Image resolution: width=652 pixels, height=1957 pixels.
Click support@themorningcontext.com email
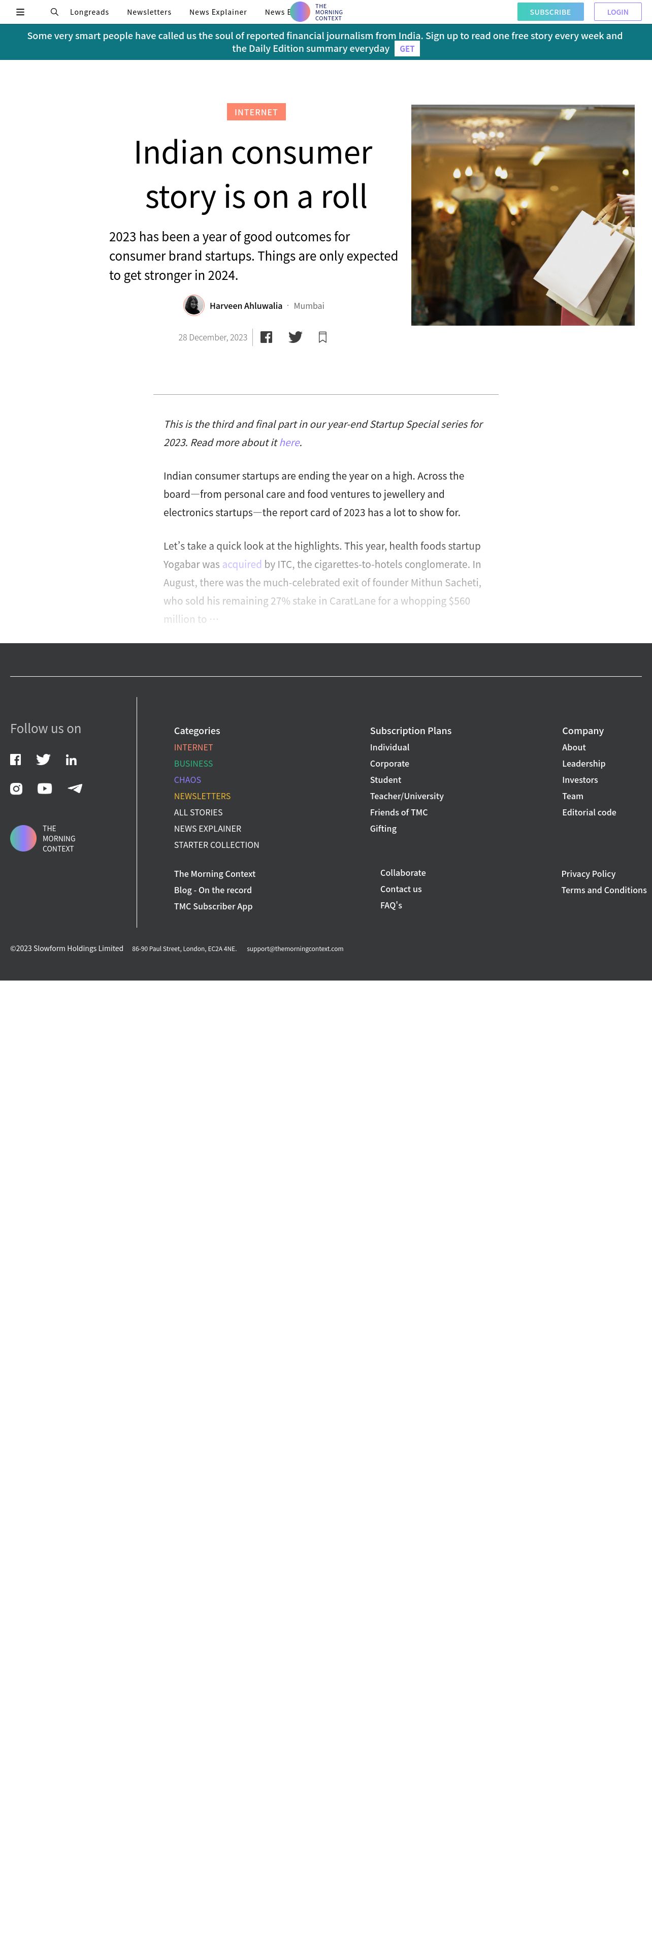[295, 949]
